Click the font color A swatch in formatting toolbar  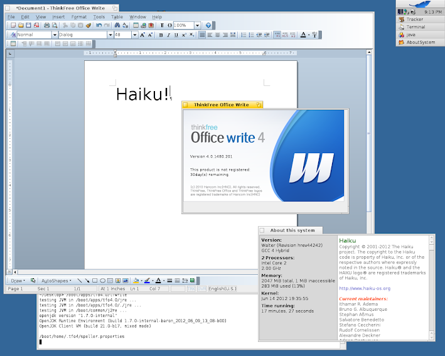(303, 35)
